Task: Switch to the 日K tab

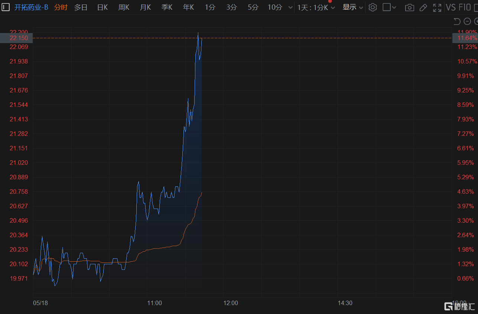Action: point(102,7)
